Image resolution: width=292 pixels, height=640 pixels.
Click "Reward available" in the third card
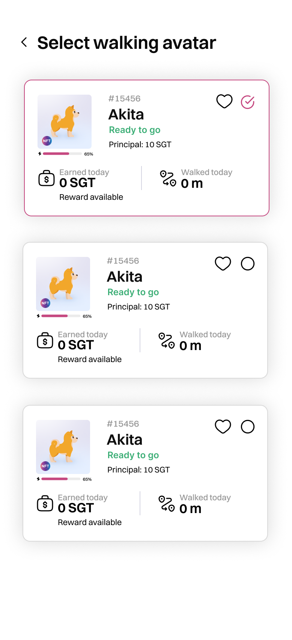click(90, 522)
